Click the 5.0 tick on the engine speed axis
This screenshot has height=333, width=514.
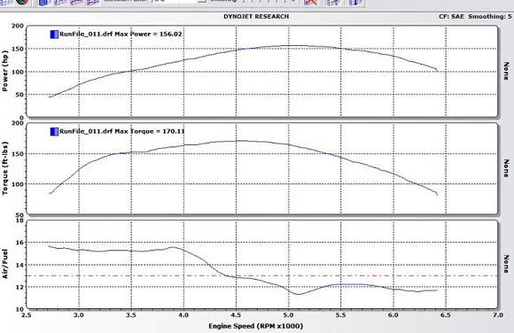[289, 315]
